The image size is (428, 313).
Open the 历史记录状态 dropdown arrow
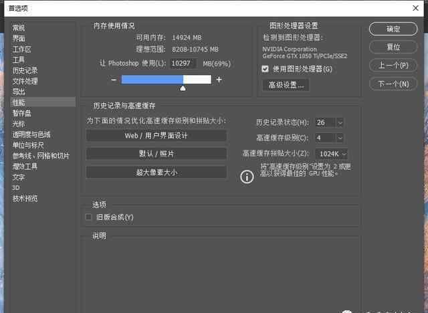[340, 122]
